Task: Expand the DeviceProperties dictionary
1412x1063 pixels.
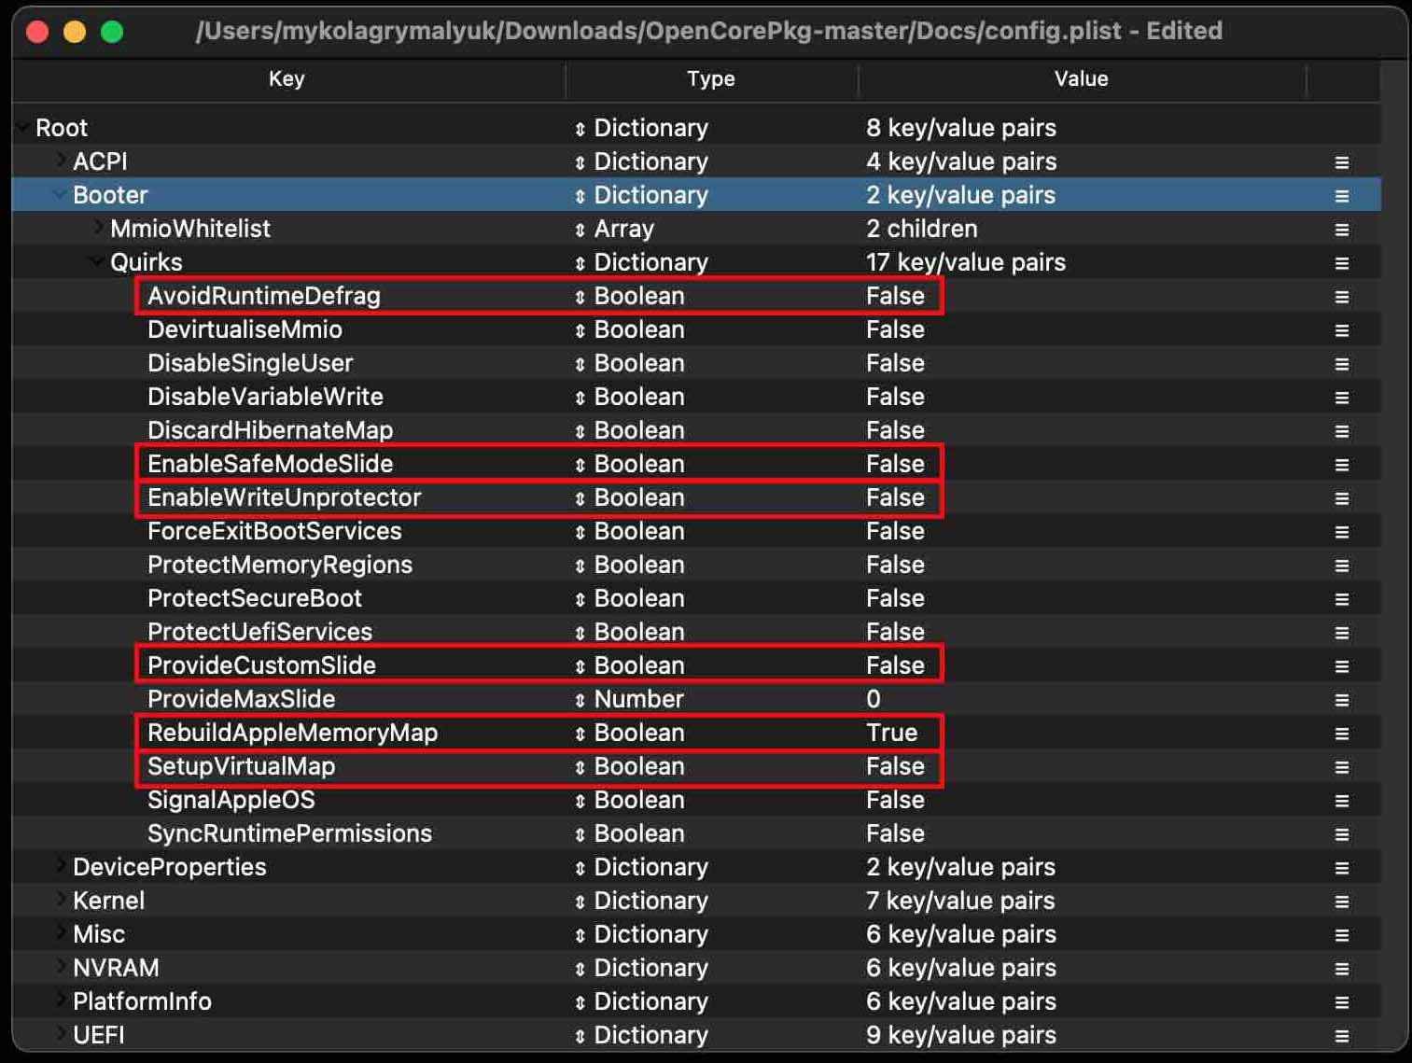Action: (x=61, y=866)
